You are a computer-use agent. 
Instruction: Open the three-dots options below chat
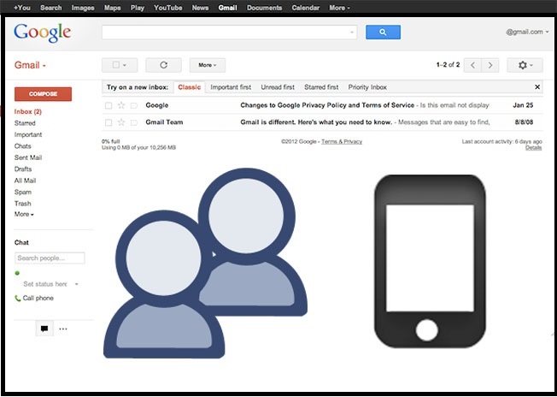63,329
